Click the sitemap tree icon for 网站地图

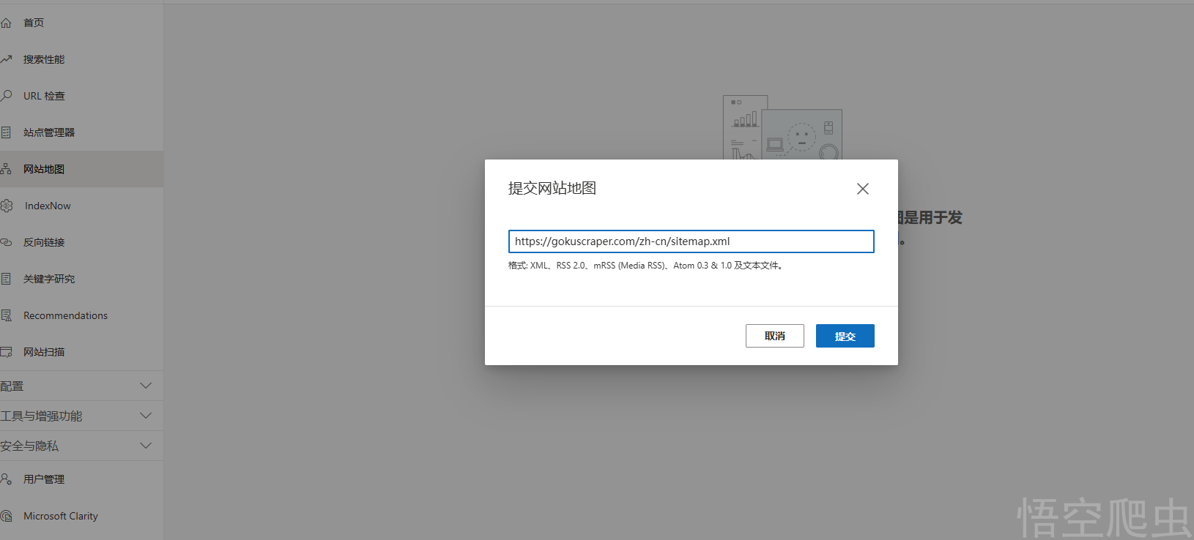pos(6,169)
